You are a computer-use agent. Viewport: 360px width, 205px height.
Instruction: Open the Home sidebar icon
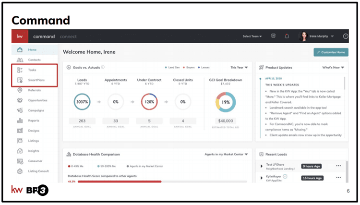tap(20, 49)
